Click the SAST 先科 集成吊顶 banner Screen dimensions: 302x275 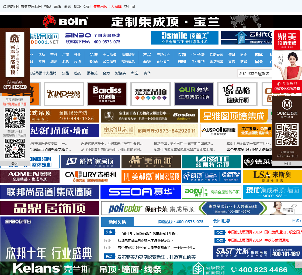tap(257, 252)
